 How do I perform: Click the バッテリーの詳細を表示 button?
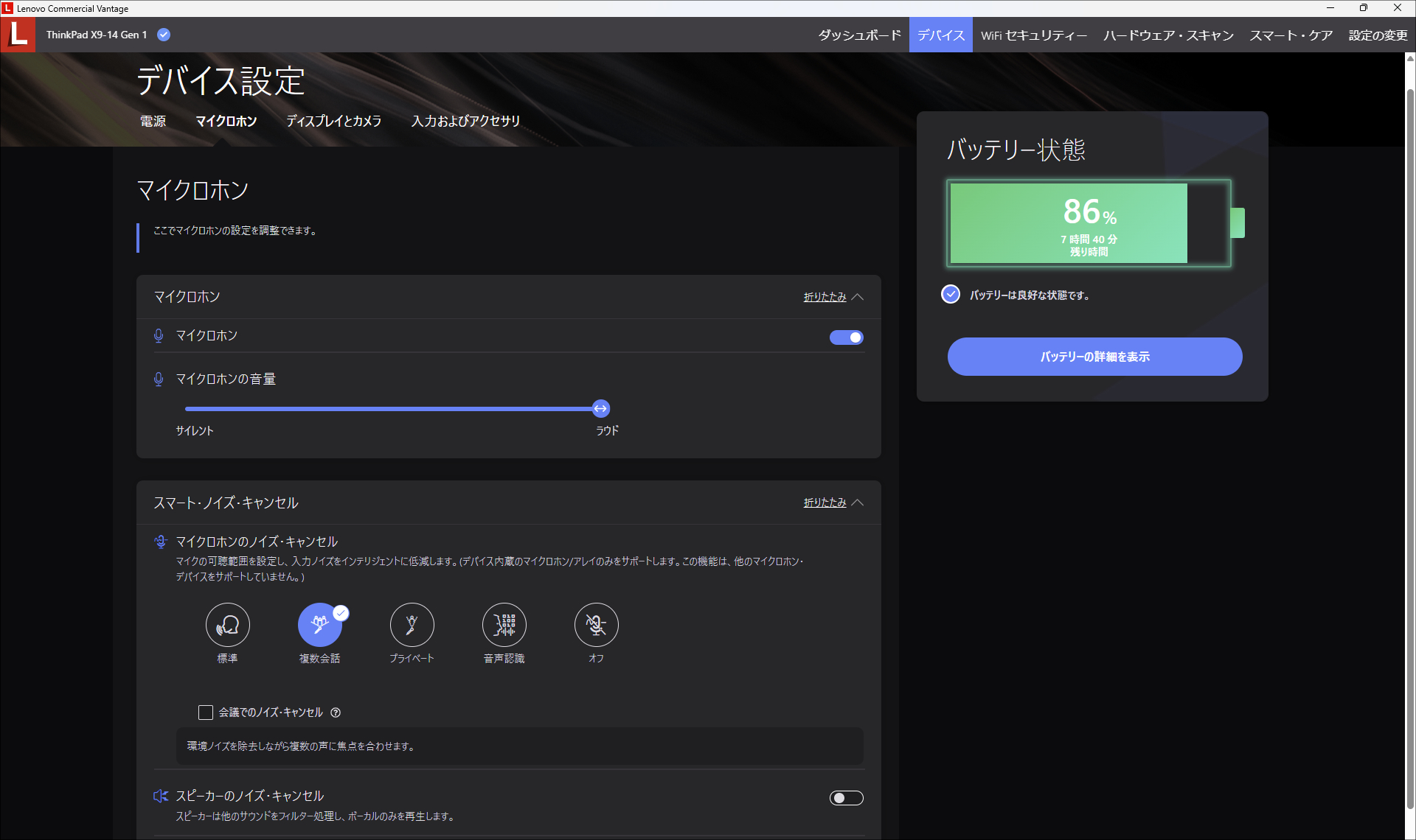pyautogui.click(x=1094, y=357)
